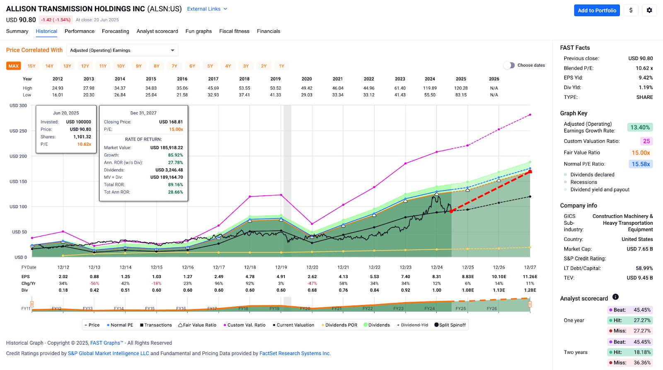Open the currency dollar sign button
Image resolution: width=663 pixels, height=370 pixels.
(631, 10)
